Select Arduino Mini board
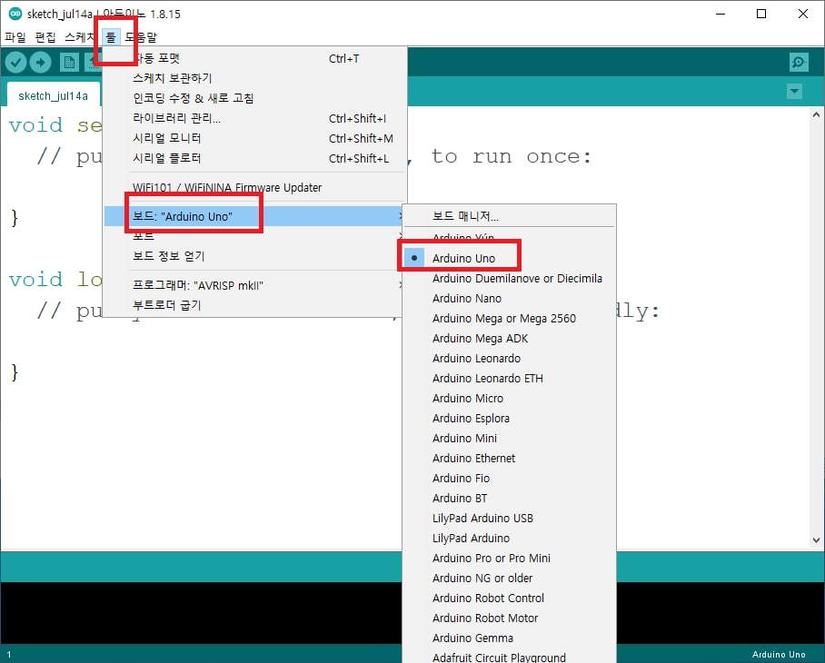 point(510,438)
